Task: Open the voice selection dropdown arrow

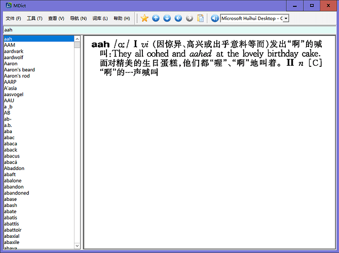Action: click(x=286, y=18)
